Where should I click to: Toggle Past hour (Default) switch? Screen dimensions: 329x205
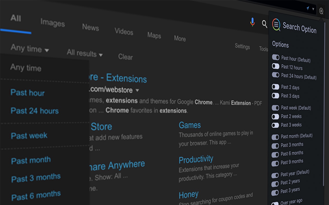click(276, 57)
